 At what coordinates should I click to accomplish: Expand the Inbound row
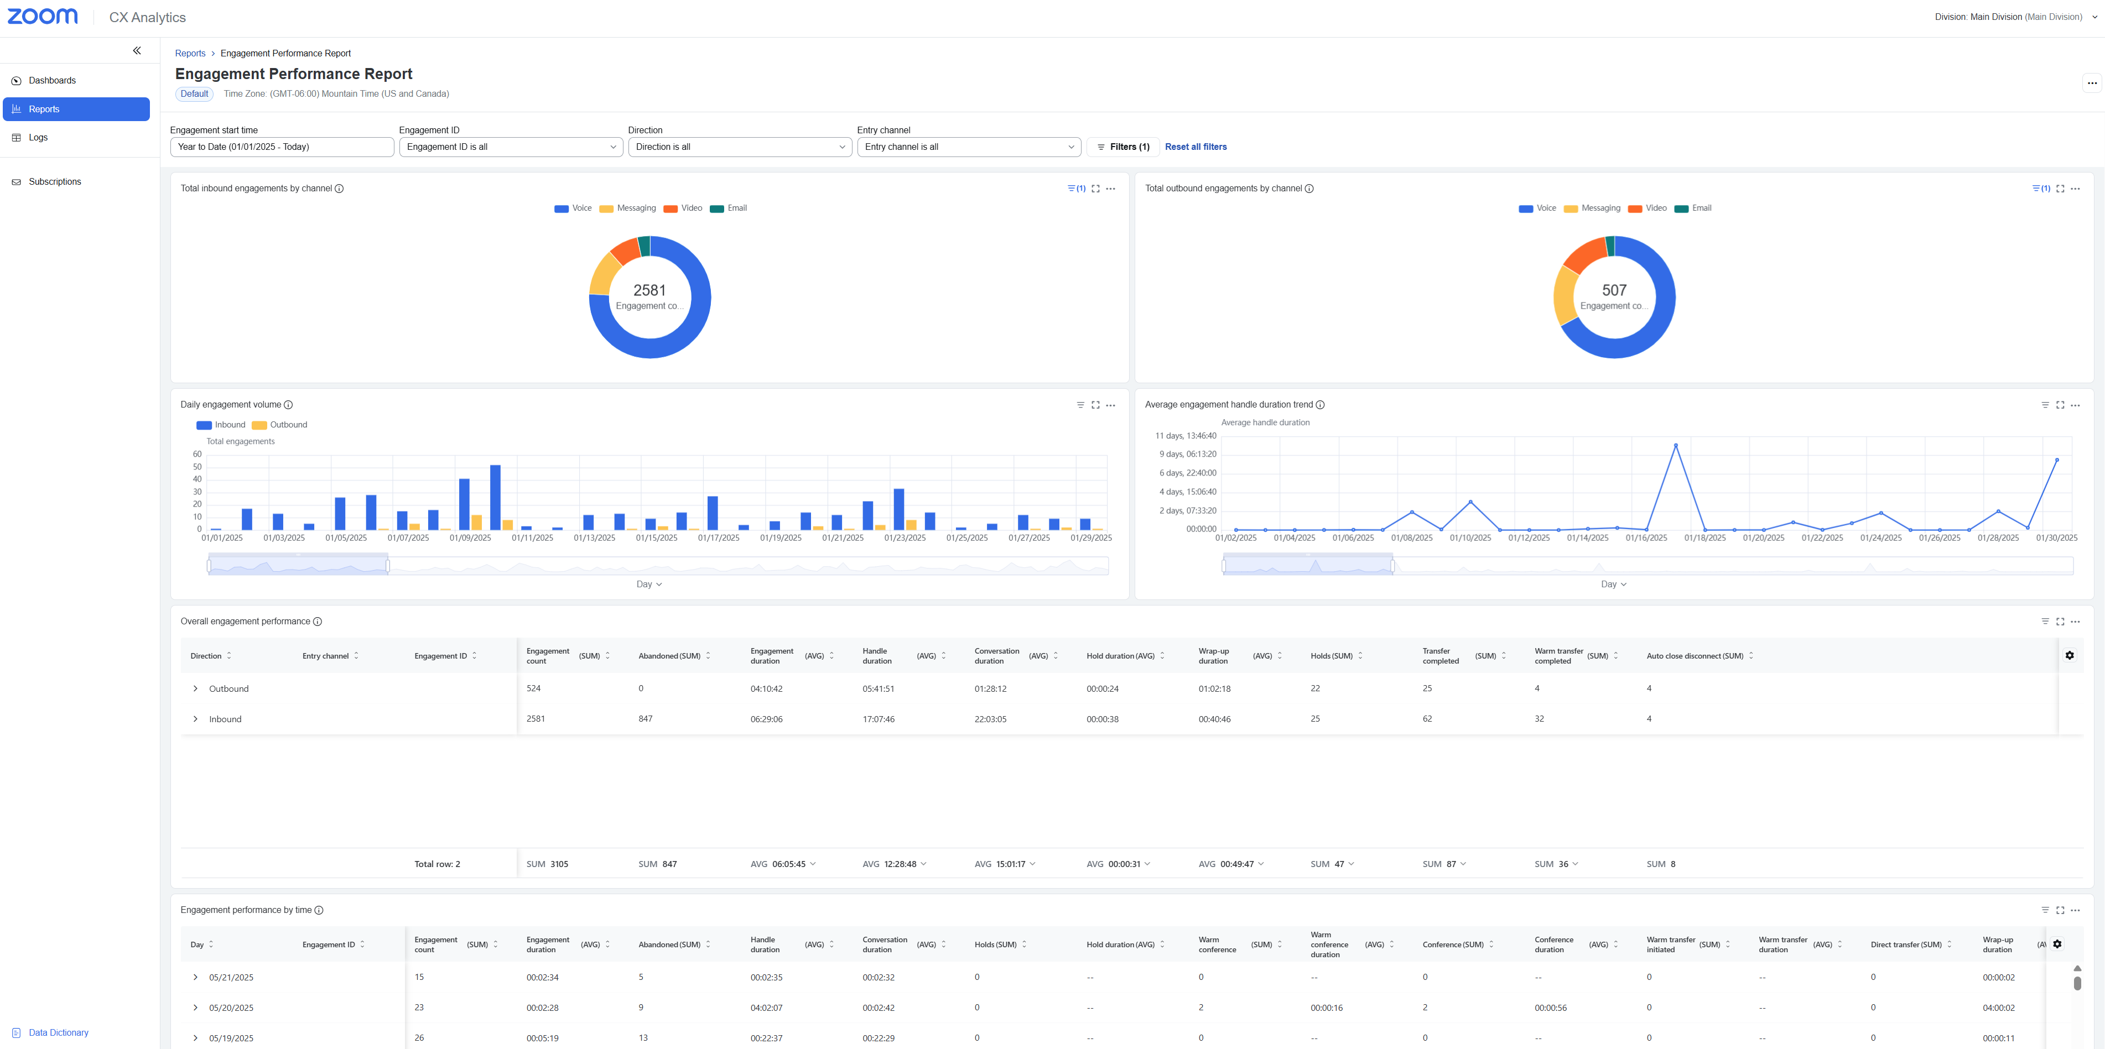(x=195, y=719)
